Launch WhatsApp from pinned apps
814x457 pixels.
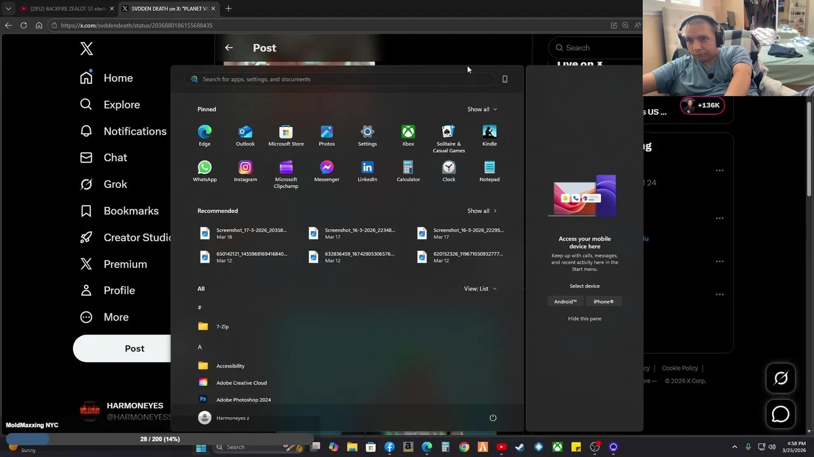tap(204, 171)
